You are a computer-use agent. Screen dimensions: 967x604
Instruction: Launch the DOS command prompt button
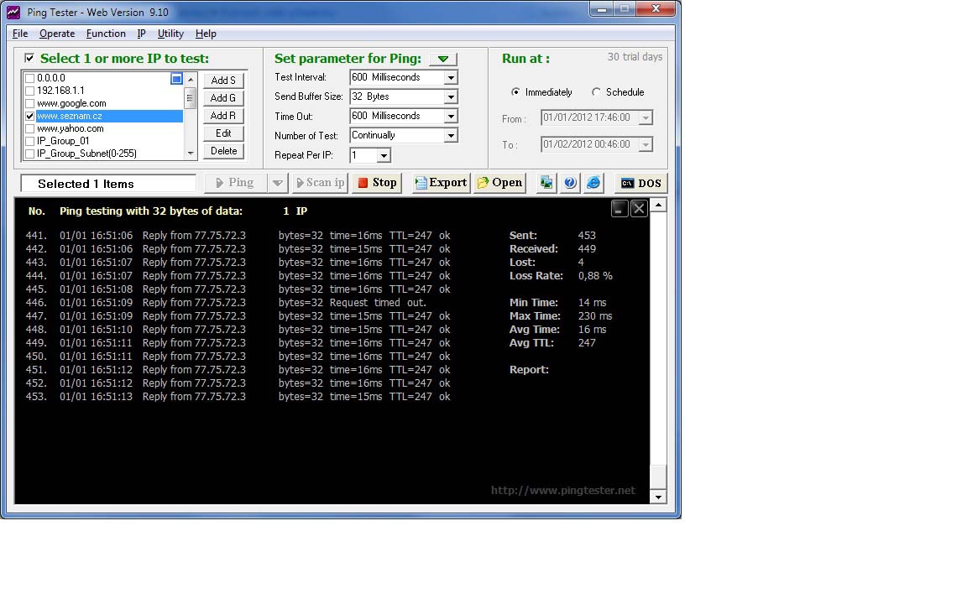640,183
